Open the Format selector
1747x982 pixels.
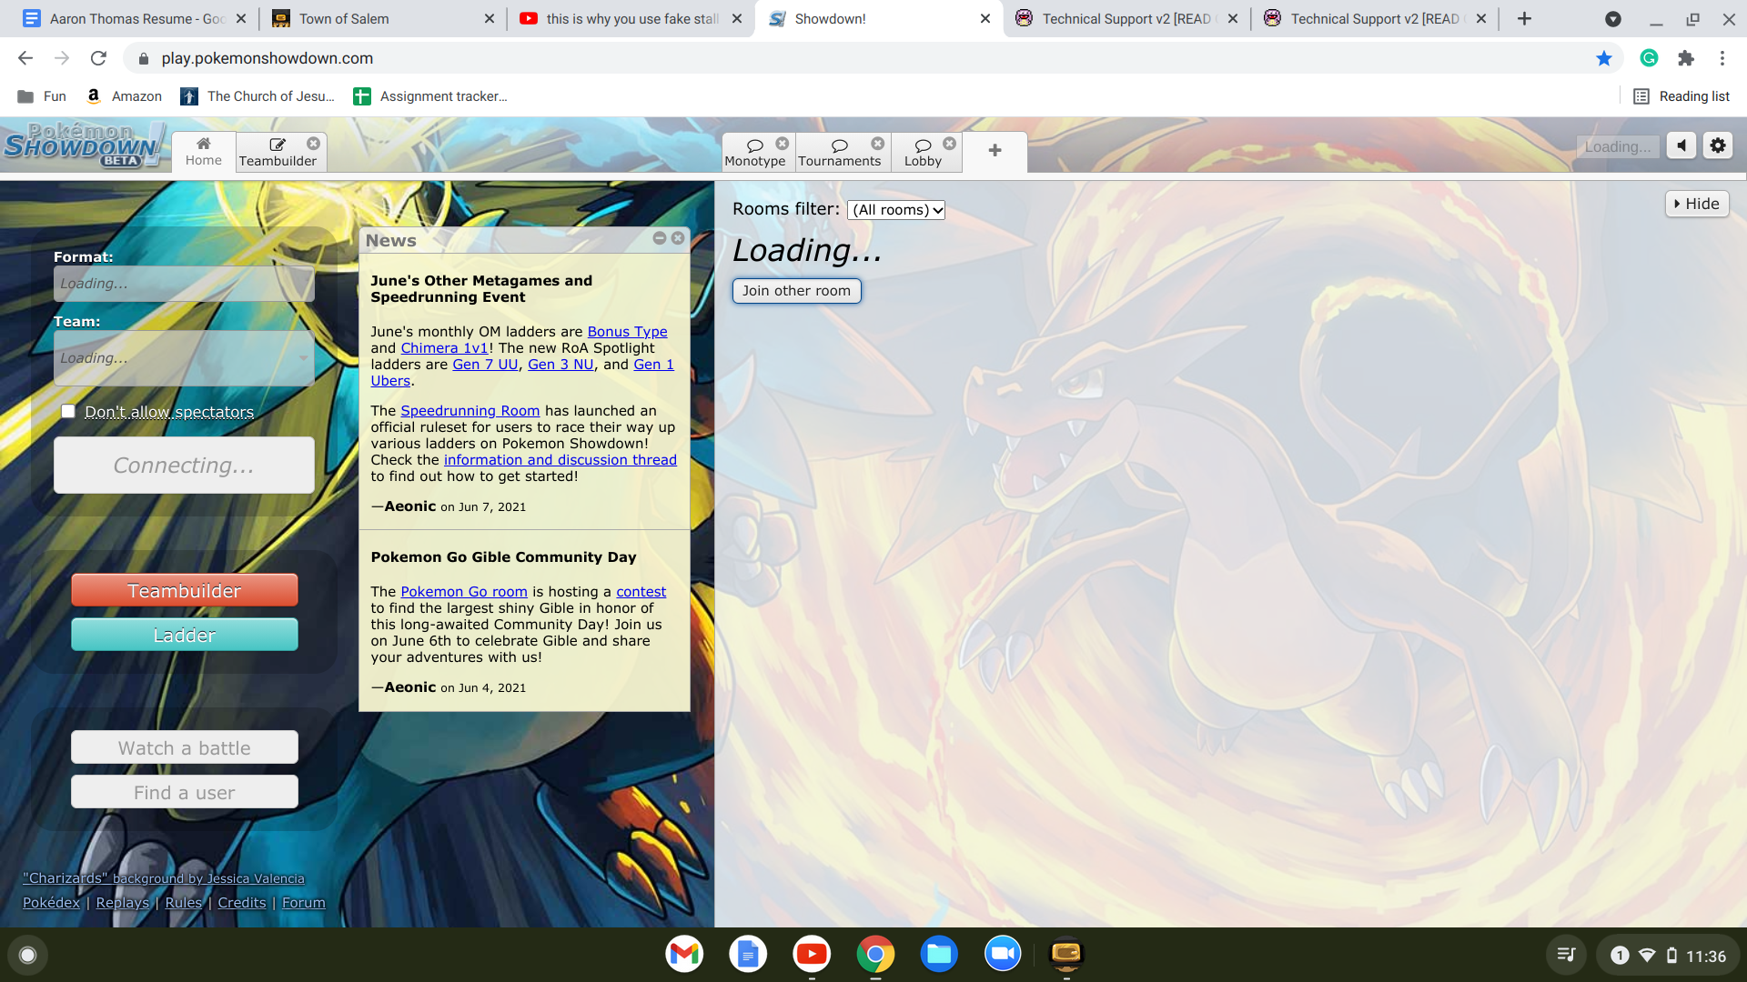pos(184,284)
